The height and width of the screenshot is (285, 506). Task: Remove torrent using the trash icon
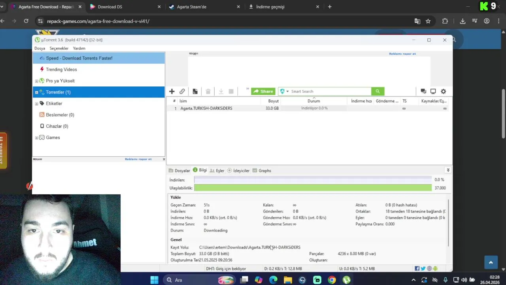208,91
